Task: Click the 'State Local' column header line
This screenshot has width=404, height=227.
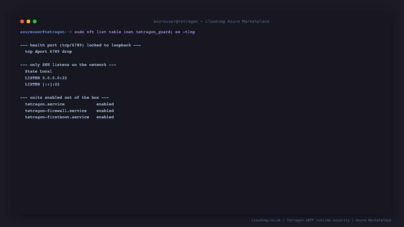Action: pos(39,71)
